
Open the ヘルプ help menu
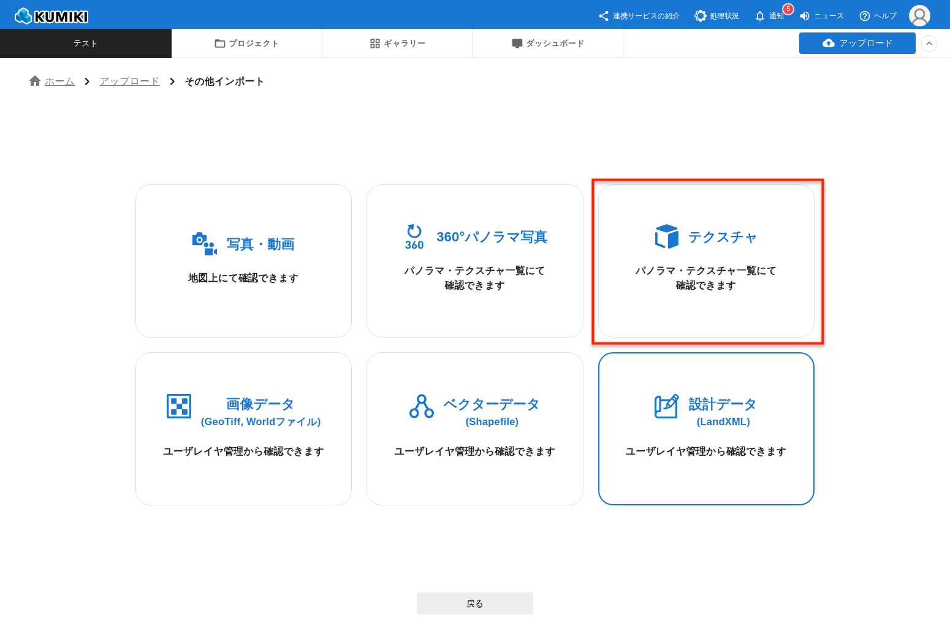tap(878, 16)
